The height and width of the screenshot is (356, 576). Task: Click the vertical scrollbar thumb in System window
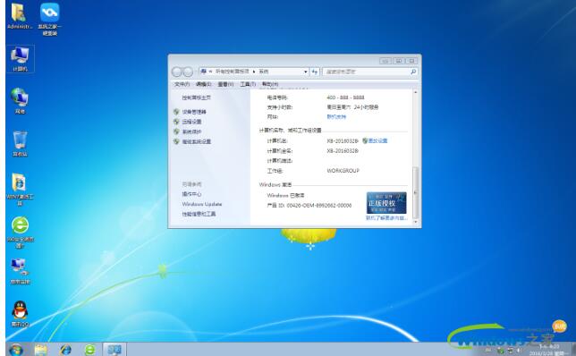tap(416, 192)
